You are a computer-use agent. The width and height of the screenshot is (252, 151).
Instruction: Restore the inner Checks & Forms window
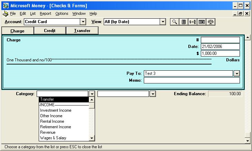pyautogui.click(x=241, y=14)
